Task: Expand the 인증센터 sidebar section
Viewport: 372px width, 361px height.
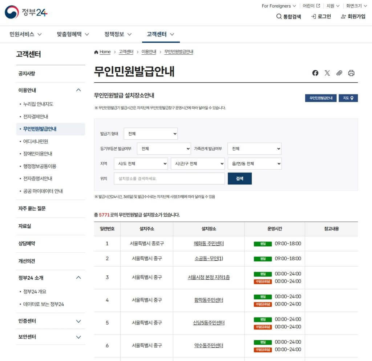Action: (78, 321)
